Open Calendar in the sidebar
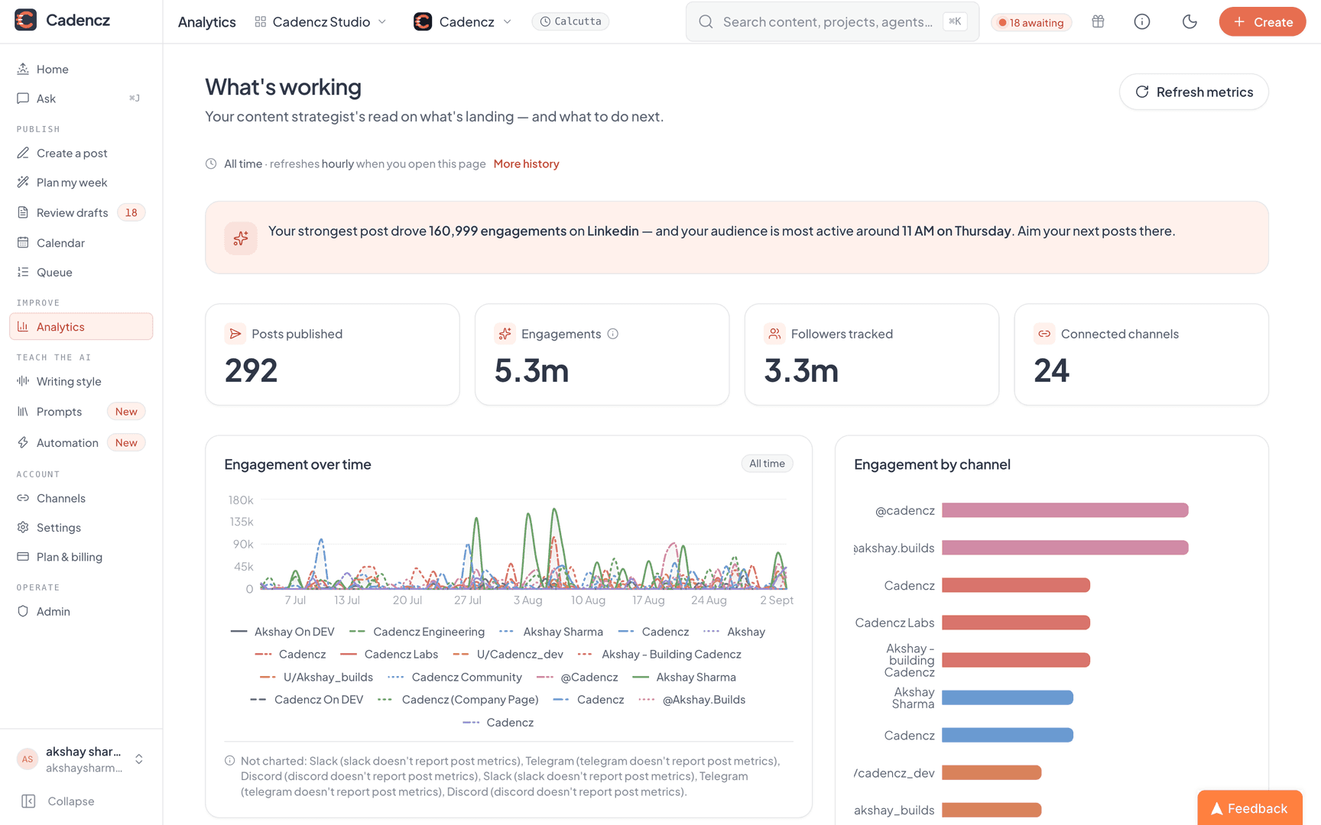The image size is (1321, 825). click(81, 243)
